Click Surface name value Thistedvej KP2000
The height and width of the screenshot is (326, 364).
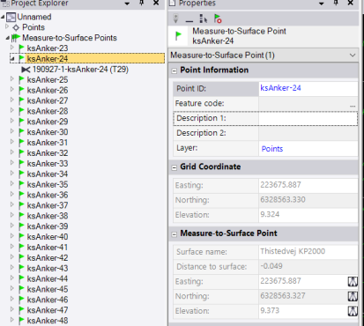[x=293, y=251]
